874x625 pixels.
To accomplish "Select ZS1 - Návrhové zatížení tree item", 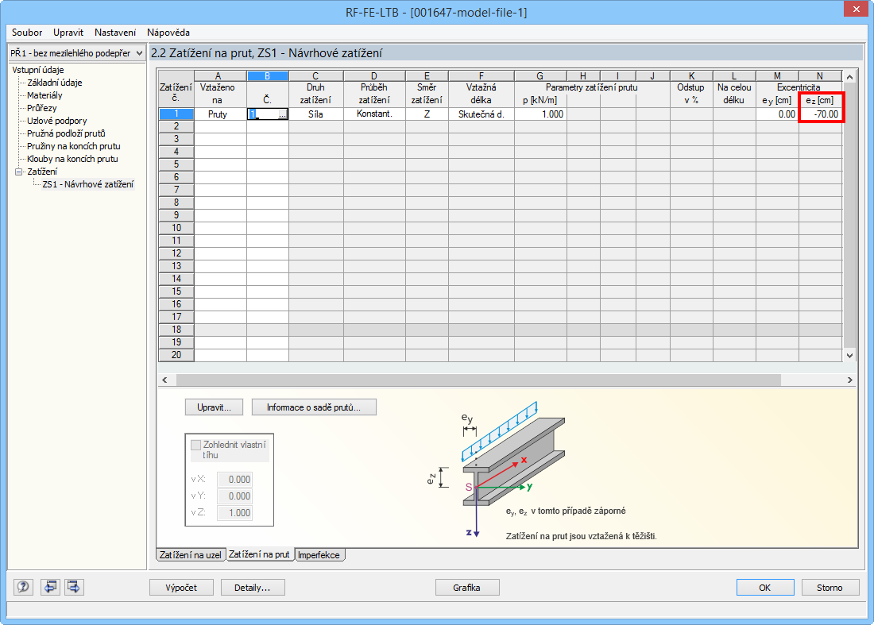I will pos(88,184).
